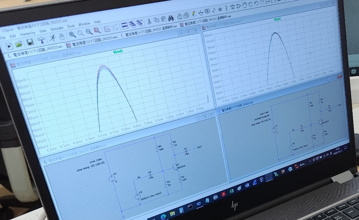Click the Redo arrow icon
This screenshot has height=220, width=359.
pos(262,2)
